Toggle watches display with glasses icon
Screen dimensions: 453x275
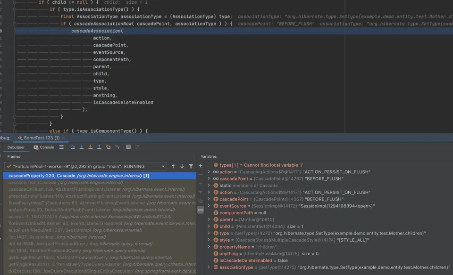201,210
